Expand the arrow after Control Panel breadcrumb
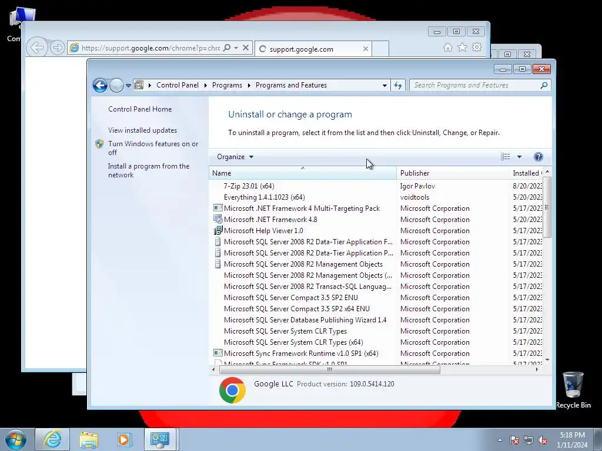The image size is (602, 451). tap(205, 86)
